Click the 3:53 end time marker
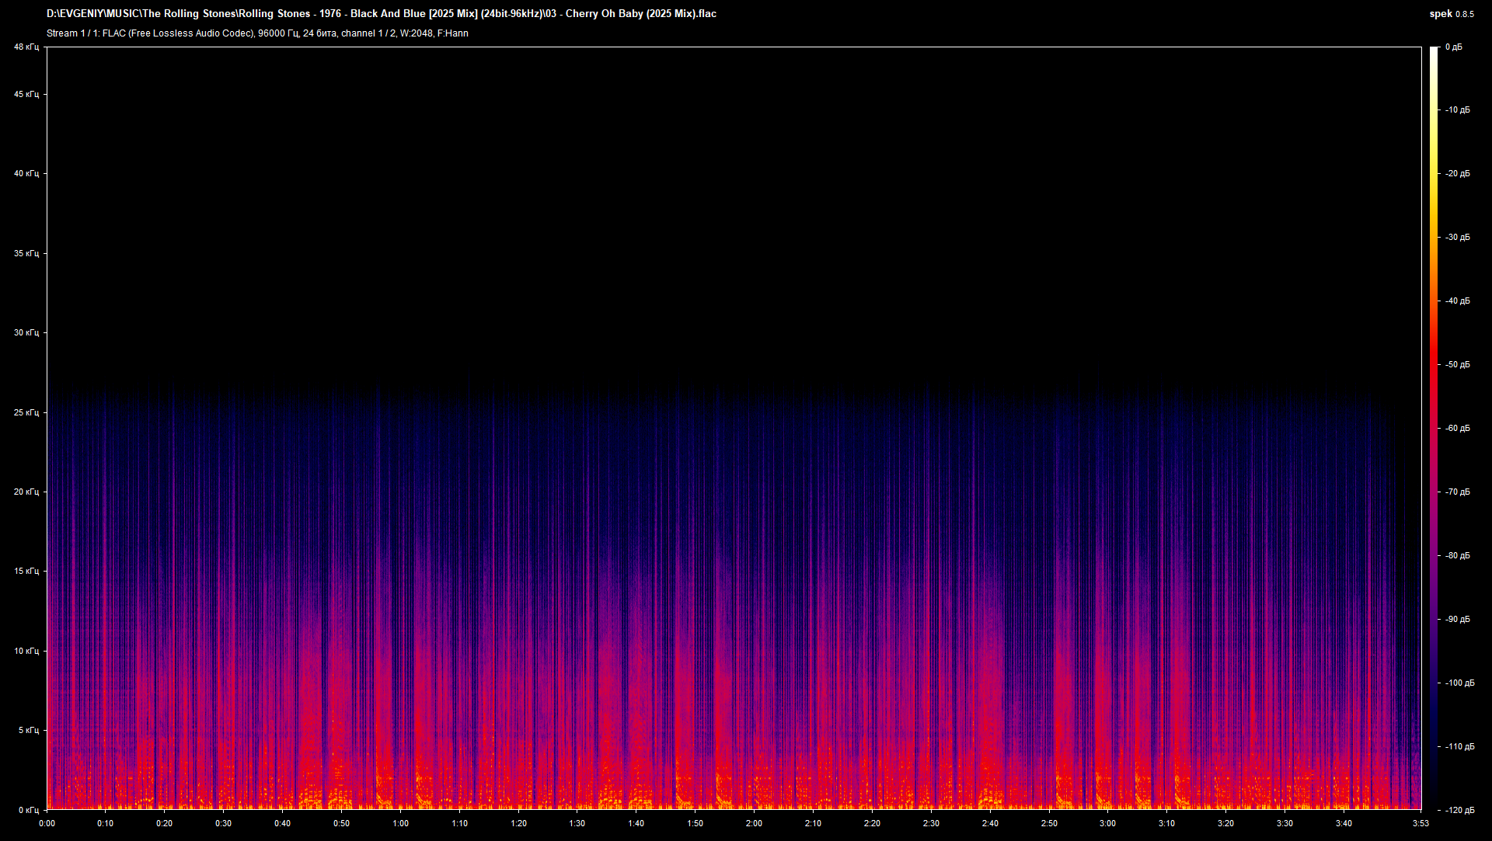Viewport: 1492px width, 841px height. tap(1421, 823)
